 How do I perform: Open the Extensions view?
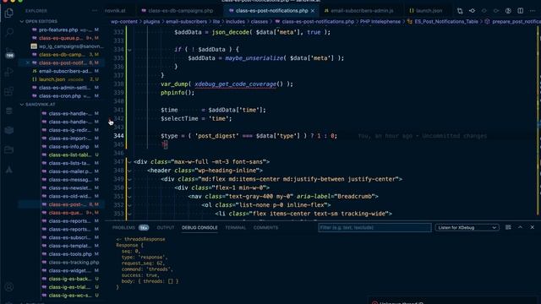click(9, 91)
